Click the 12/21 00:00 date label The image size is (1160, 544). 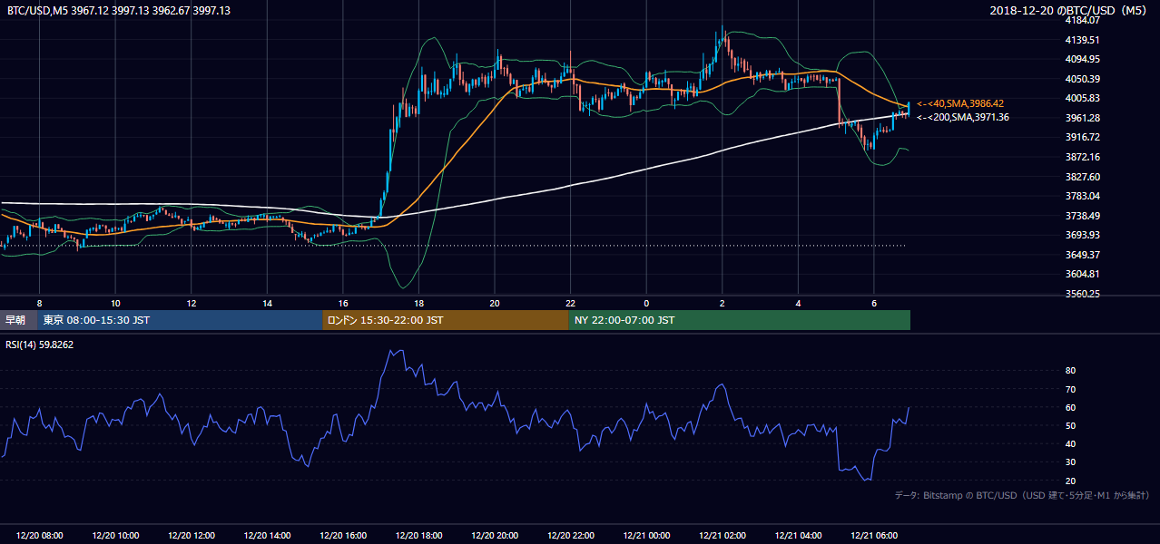646,536
